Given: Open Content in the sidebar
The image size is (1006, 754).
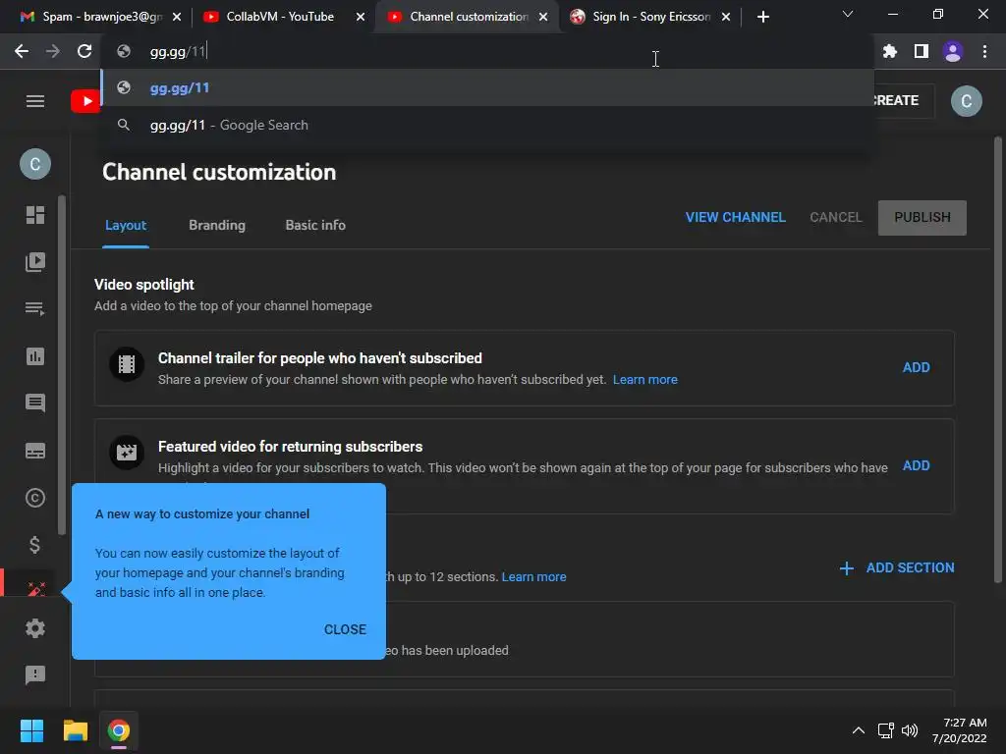Looking at the screenshot, I should [35, 261].
